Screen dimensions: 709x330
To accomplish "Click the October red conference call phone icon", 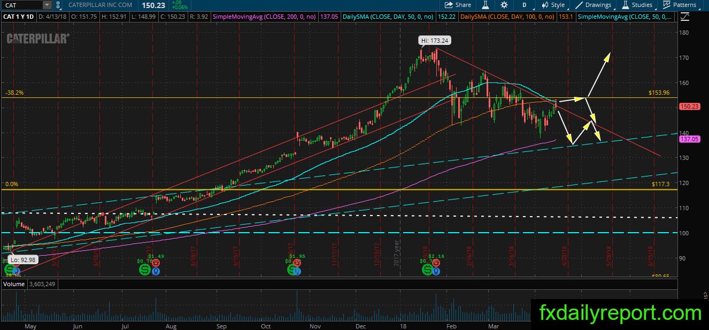I will coord(297,262).
